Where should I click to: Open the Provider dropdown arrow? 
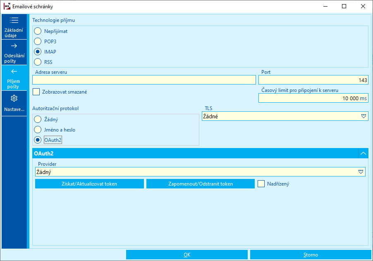tap(361, 172)
